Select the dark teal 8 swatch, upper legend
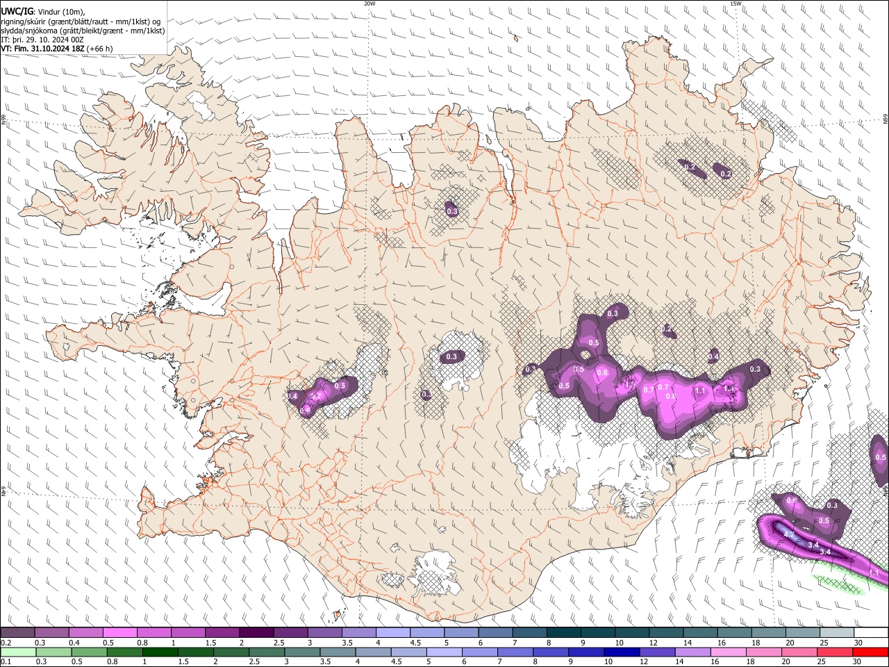This screenshot has height=667, width=889. tap(564, 632)
